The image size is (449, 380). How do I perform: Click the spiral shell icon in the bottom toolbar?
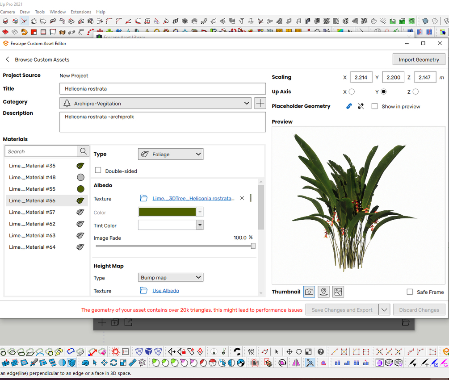(x=85, y=363)
